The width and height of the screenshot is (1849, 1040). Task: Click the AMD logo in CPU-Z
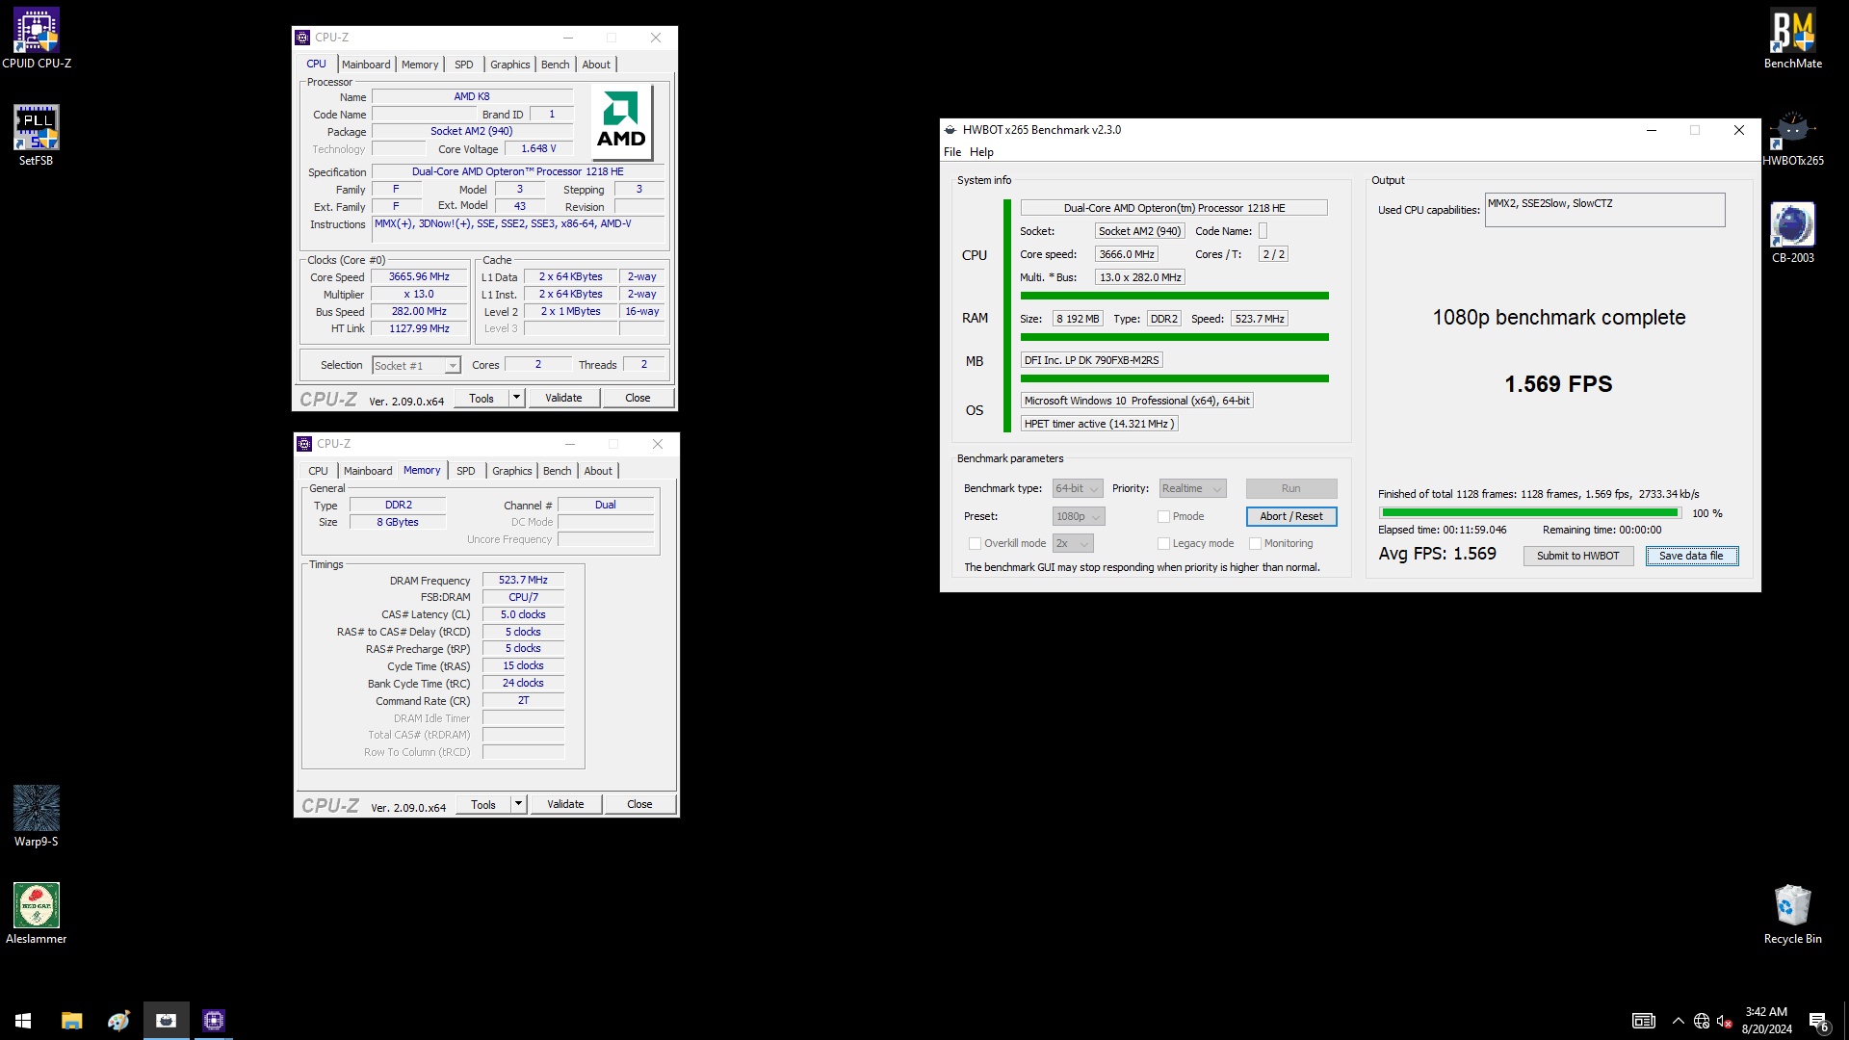click(x=622, y=122)
